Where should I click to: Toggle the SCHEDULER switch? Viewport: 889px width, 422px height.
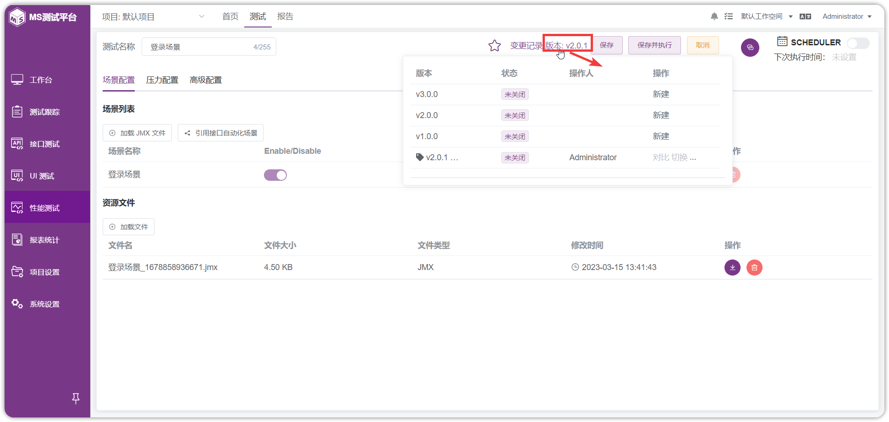858,43
